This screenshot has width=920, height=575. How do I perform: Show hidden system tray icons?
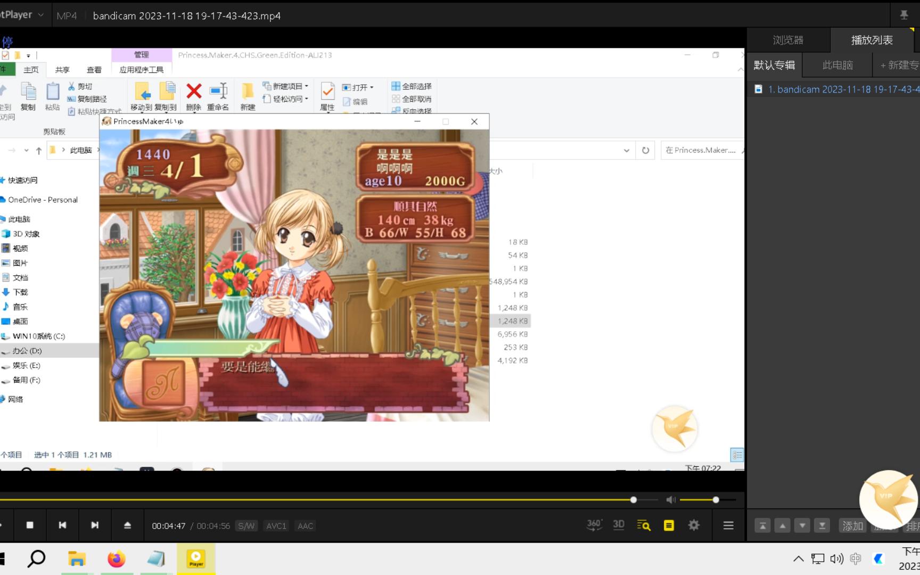click(798, 558)
